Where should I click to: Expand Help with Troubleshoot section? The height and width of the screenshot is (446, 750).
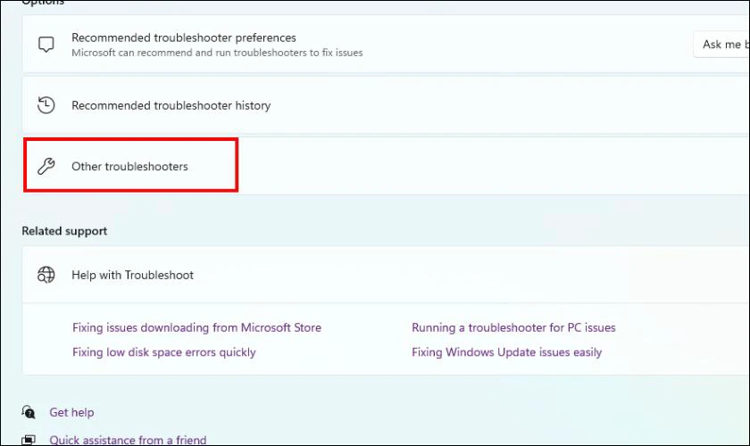tap(386, 275)
